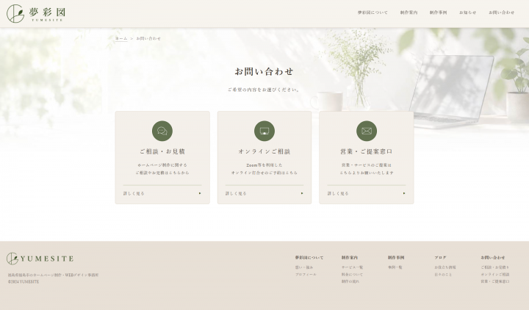Viewport: 529px width, 310px height.
Task: Click the ©2024 YUMESITE copyright text
Action: click(x=24, y=281)
